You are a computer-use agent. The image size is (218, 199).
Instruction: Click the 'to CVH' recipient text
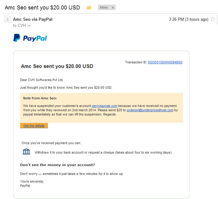click(x=19, y=26)
